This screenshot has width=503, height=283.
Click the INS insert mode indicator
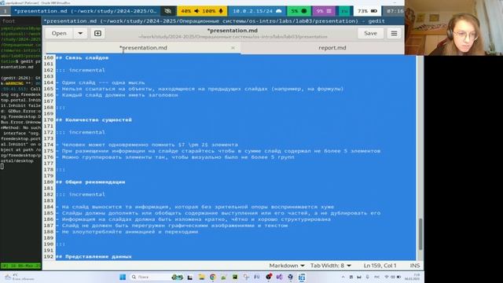point(415,266)
